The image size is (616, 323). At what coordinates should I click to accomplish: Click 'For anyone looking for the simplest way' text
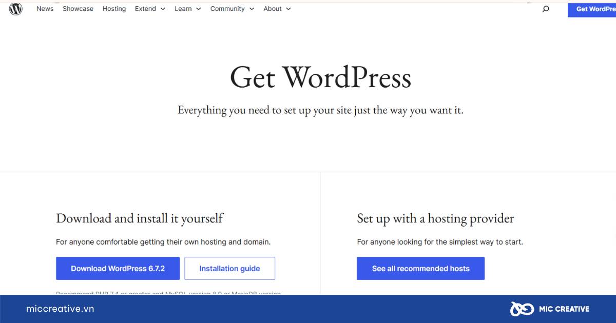point(440,242)
